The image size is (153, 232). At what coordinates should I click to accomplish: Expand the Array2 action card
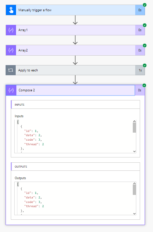pyautogui.click(x=76, y=50)
